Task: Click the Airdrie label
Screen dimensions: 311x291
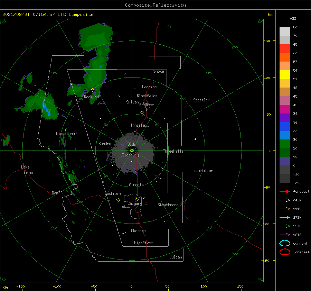Action: pos(136,185)
